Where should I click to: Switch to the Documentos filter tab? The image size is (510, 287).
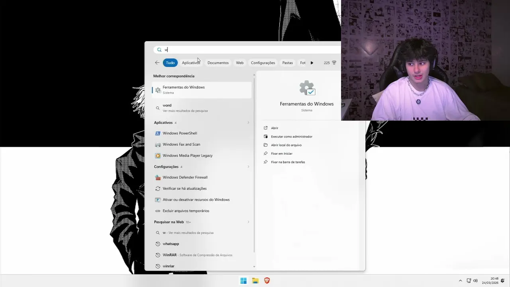tap(218, 63)
